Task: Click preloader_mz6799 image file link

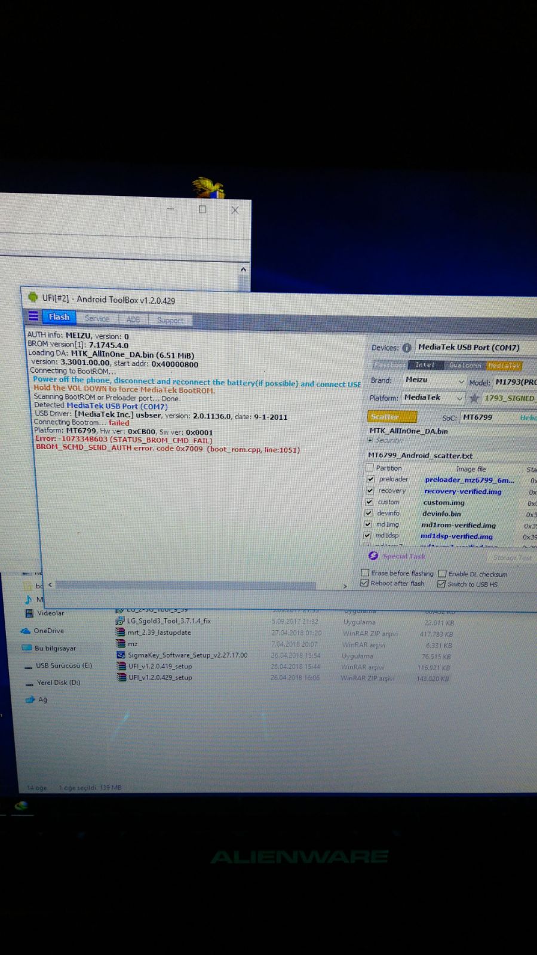Action: pyautogui.click(x=470, y=480)
